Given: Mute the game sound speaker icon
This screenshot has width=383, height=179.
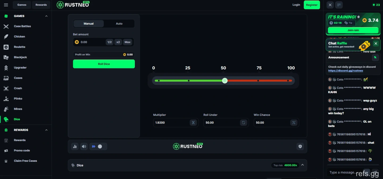Looking at the screenshot, I should click(84, 146).
